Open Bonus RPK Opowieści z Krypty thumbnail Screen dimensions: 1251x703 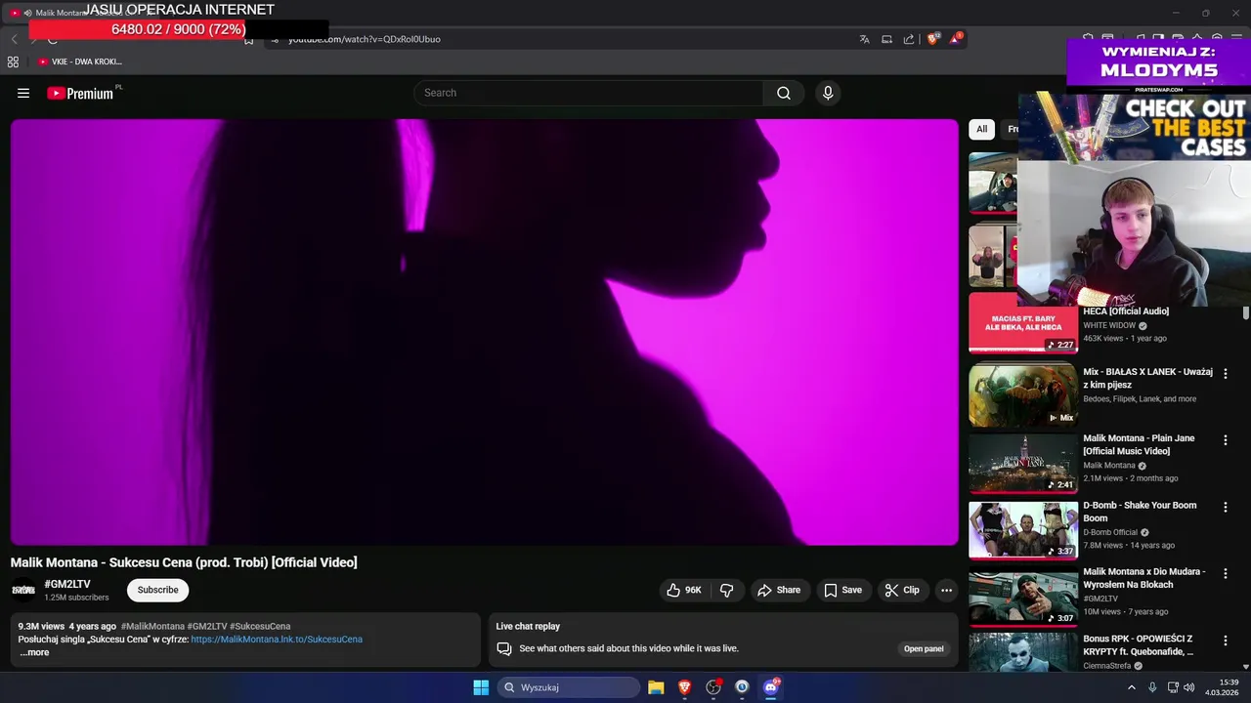[x=1023, y=650]
